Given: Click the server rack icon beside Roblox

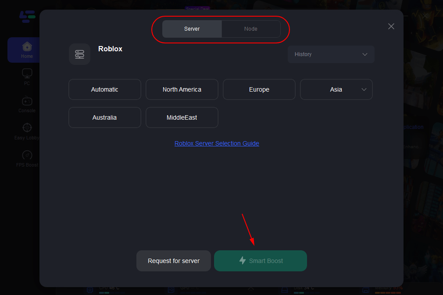Looking at the screenshot, I should click(x=79, y=54).
